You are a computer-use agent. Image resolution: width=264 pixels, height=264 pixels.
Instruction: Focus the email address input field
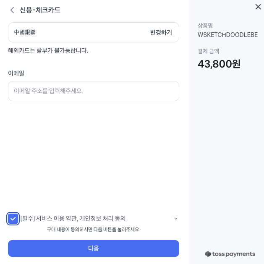(94, 91)
